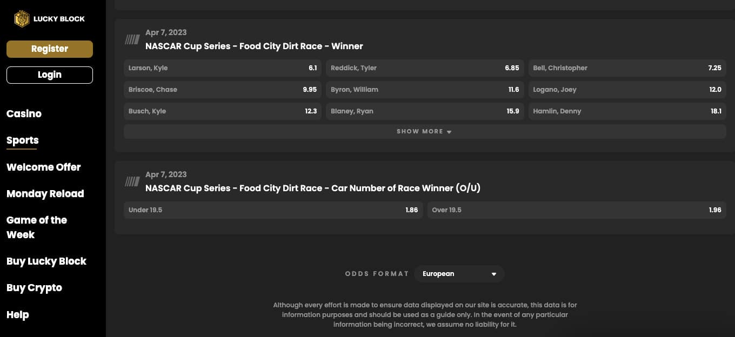Viewport: 735px width, 337px height.
Task: Click the NASCAR icon beside the Winner market
Action: (x=132, y=39)
